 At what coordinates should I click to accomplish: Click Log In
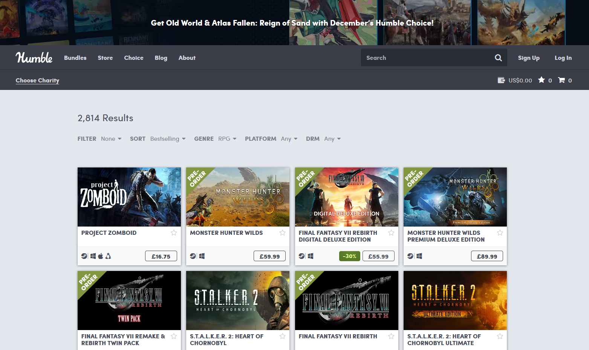(563, 58)
